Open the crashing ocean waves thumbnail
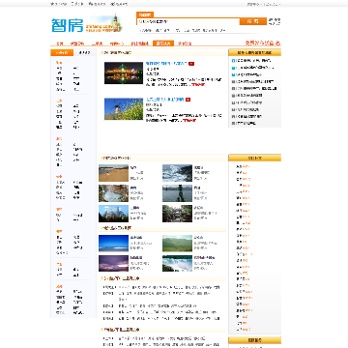 coord(177,173)
